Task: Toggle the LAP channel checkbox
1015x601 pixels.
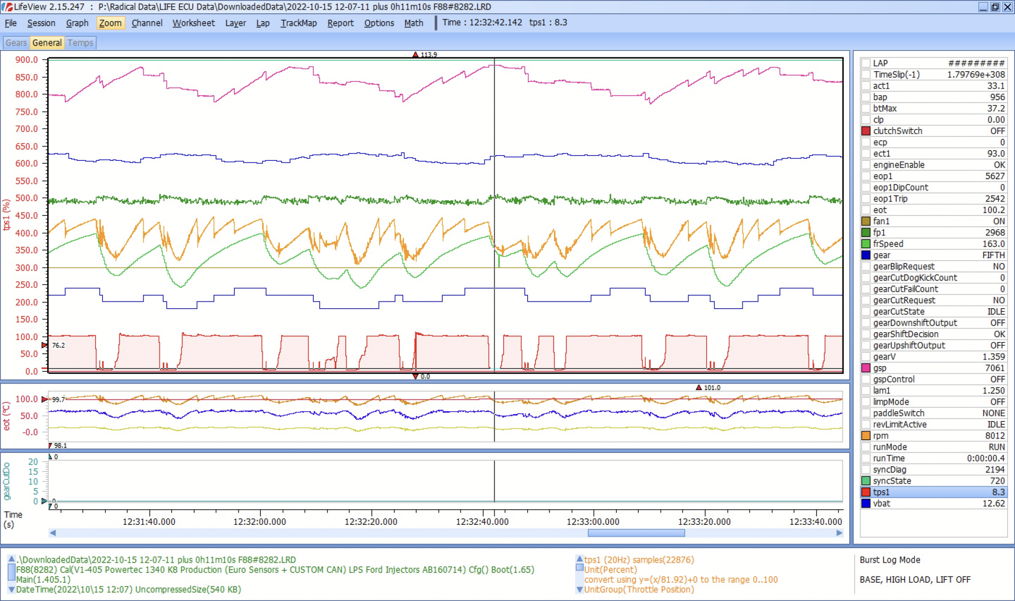Action: pyautogui.click(x=866, y=63)
